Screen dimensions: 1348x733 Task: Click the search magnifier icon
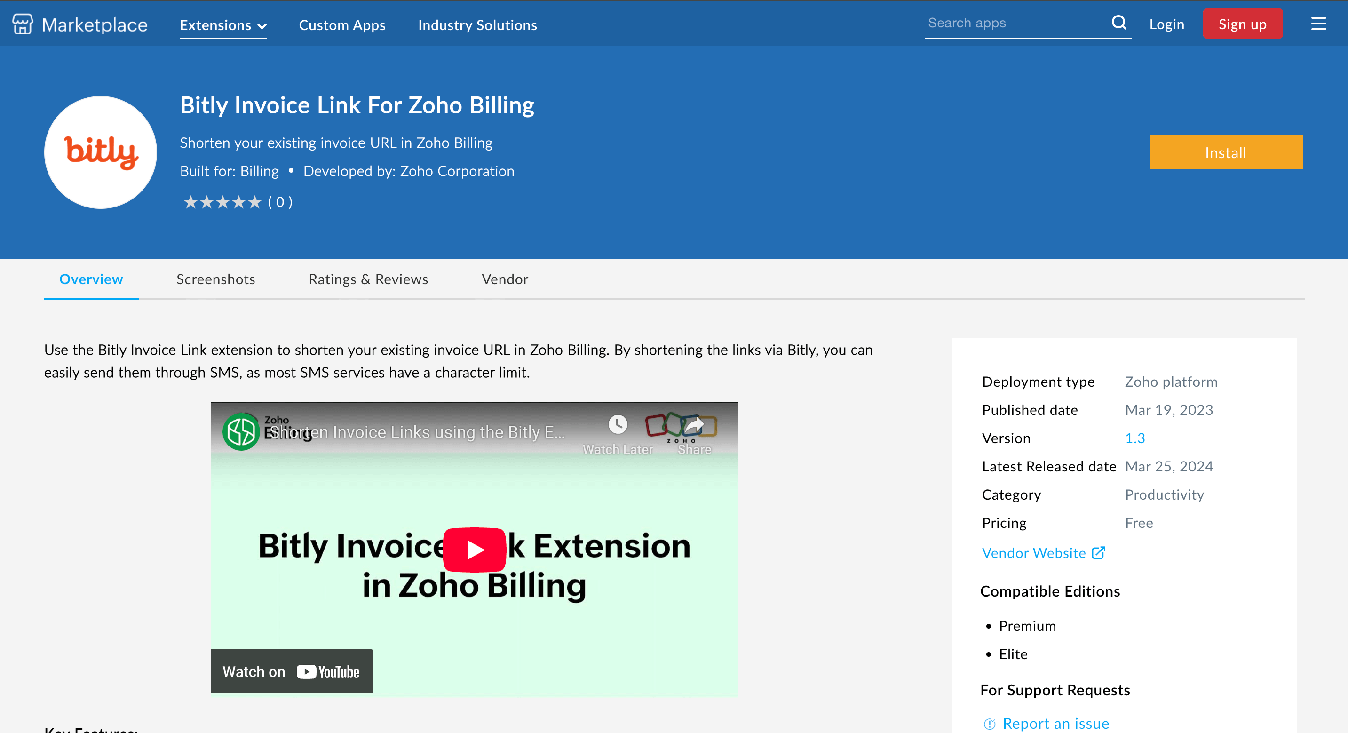coord(1119,23)
